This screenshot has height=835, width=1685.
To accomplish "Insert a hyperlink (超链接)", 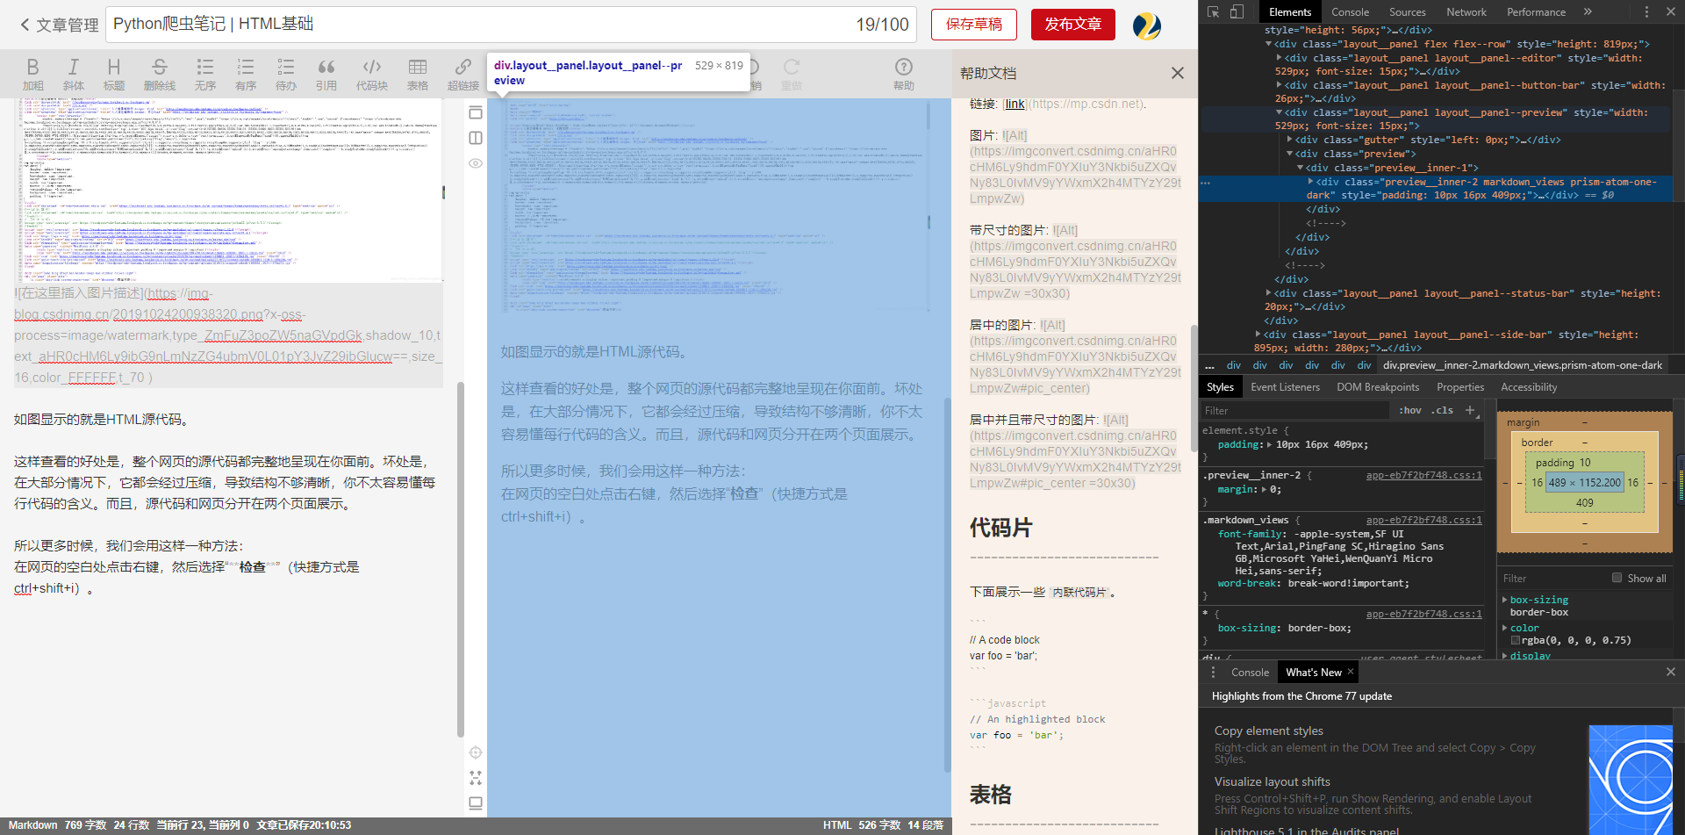I will 462,74.
